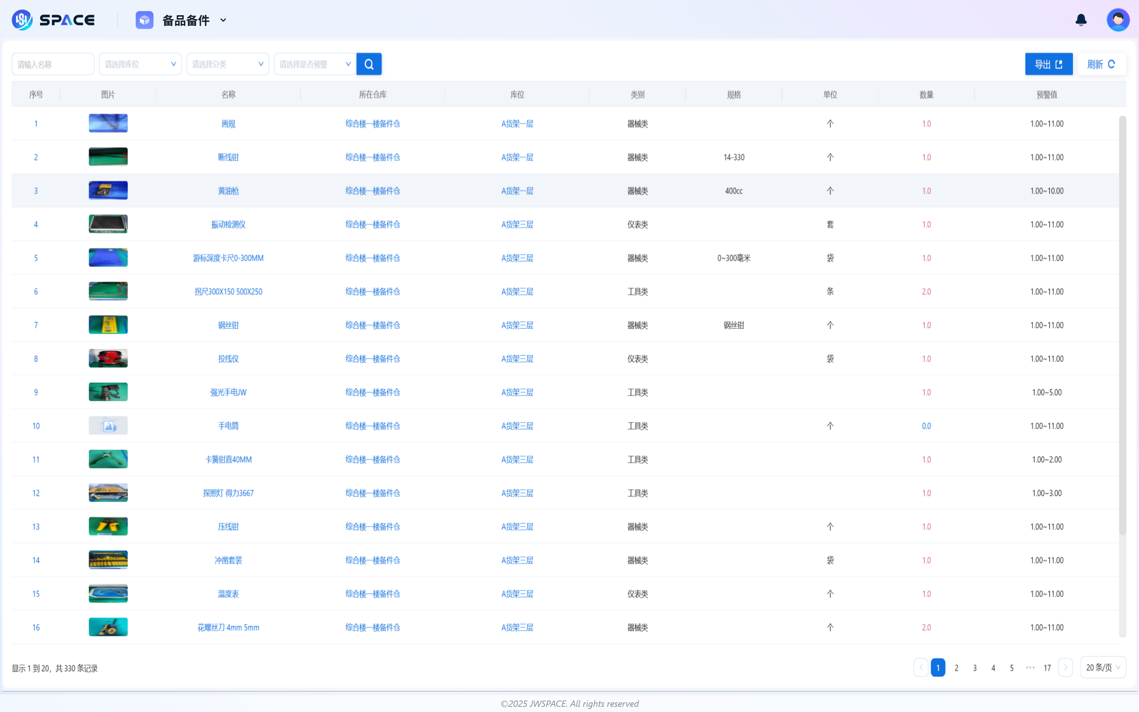Go to next page arrow
Image resolution: width=1139 pixels, height=712 pixels.
click(1065, 667)
